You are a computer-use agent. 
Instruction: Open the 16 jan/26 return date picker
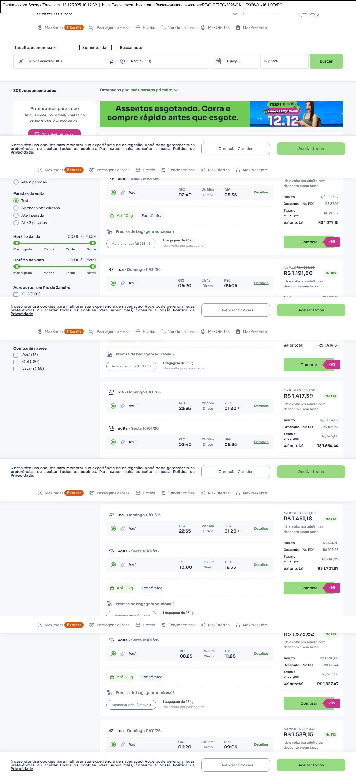pos(284,61)
